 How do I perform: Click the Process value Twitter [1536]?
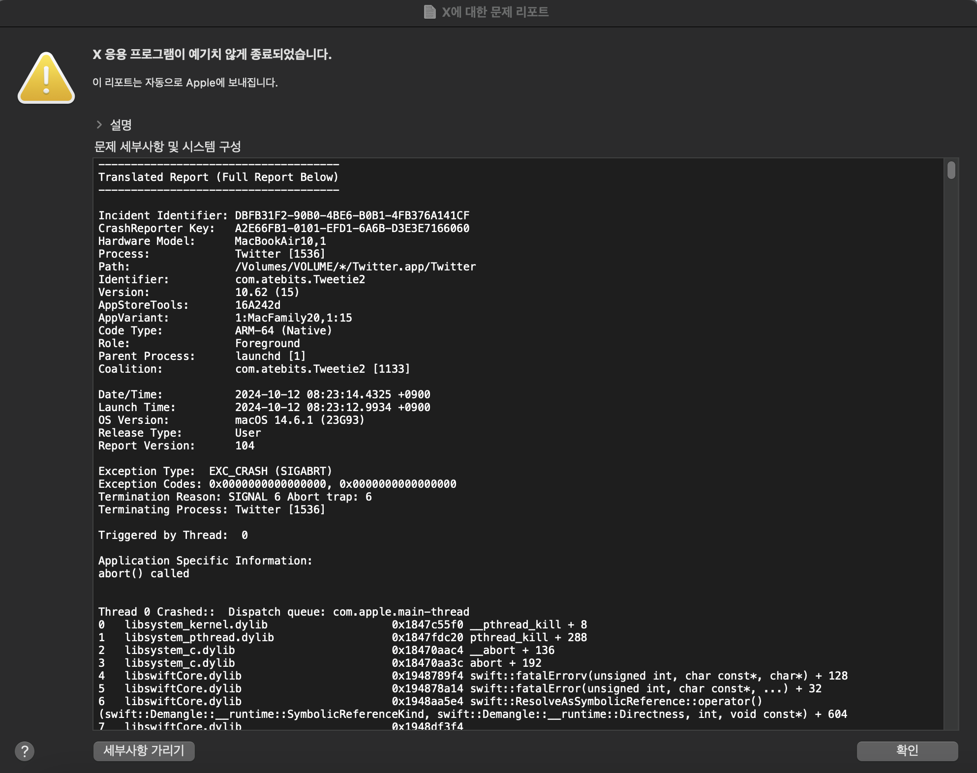coord(280,254)
